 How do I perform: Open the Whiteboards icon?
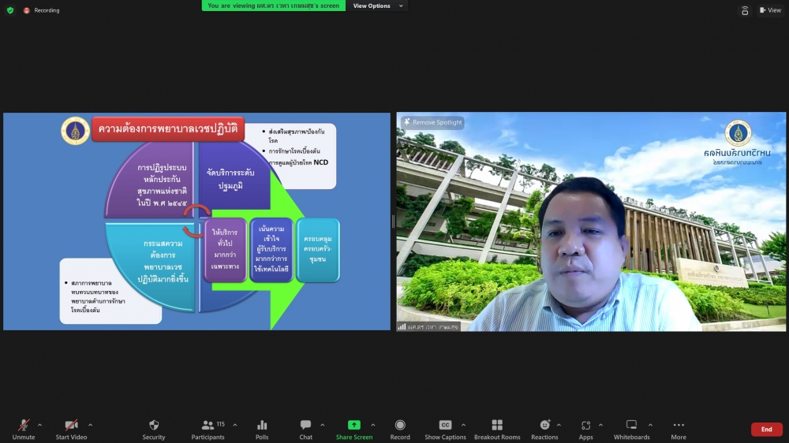tap(631, 426)
